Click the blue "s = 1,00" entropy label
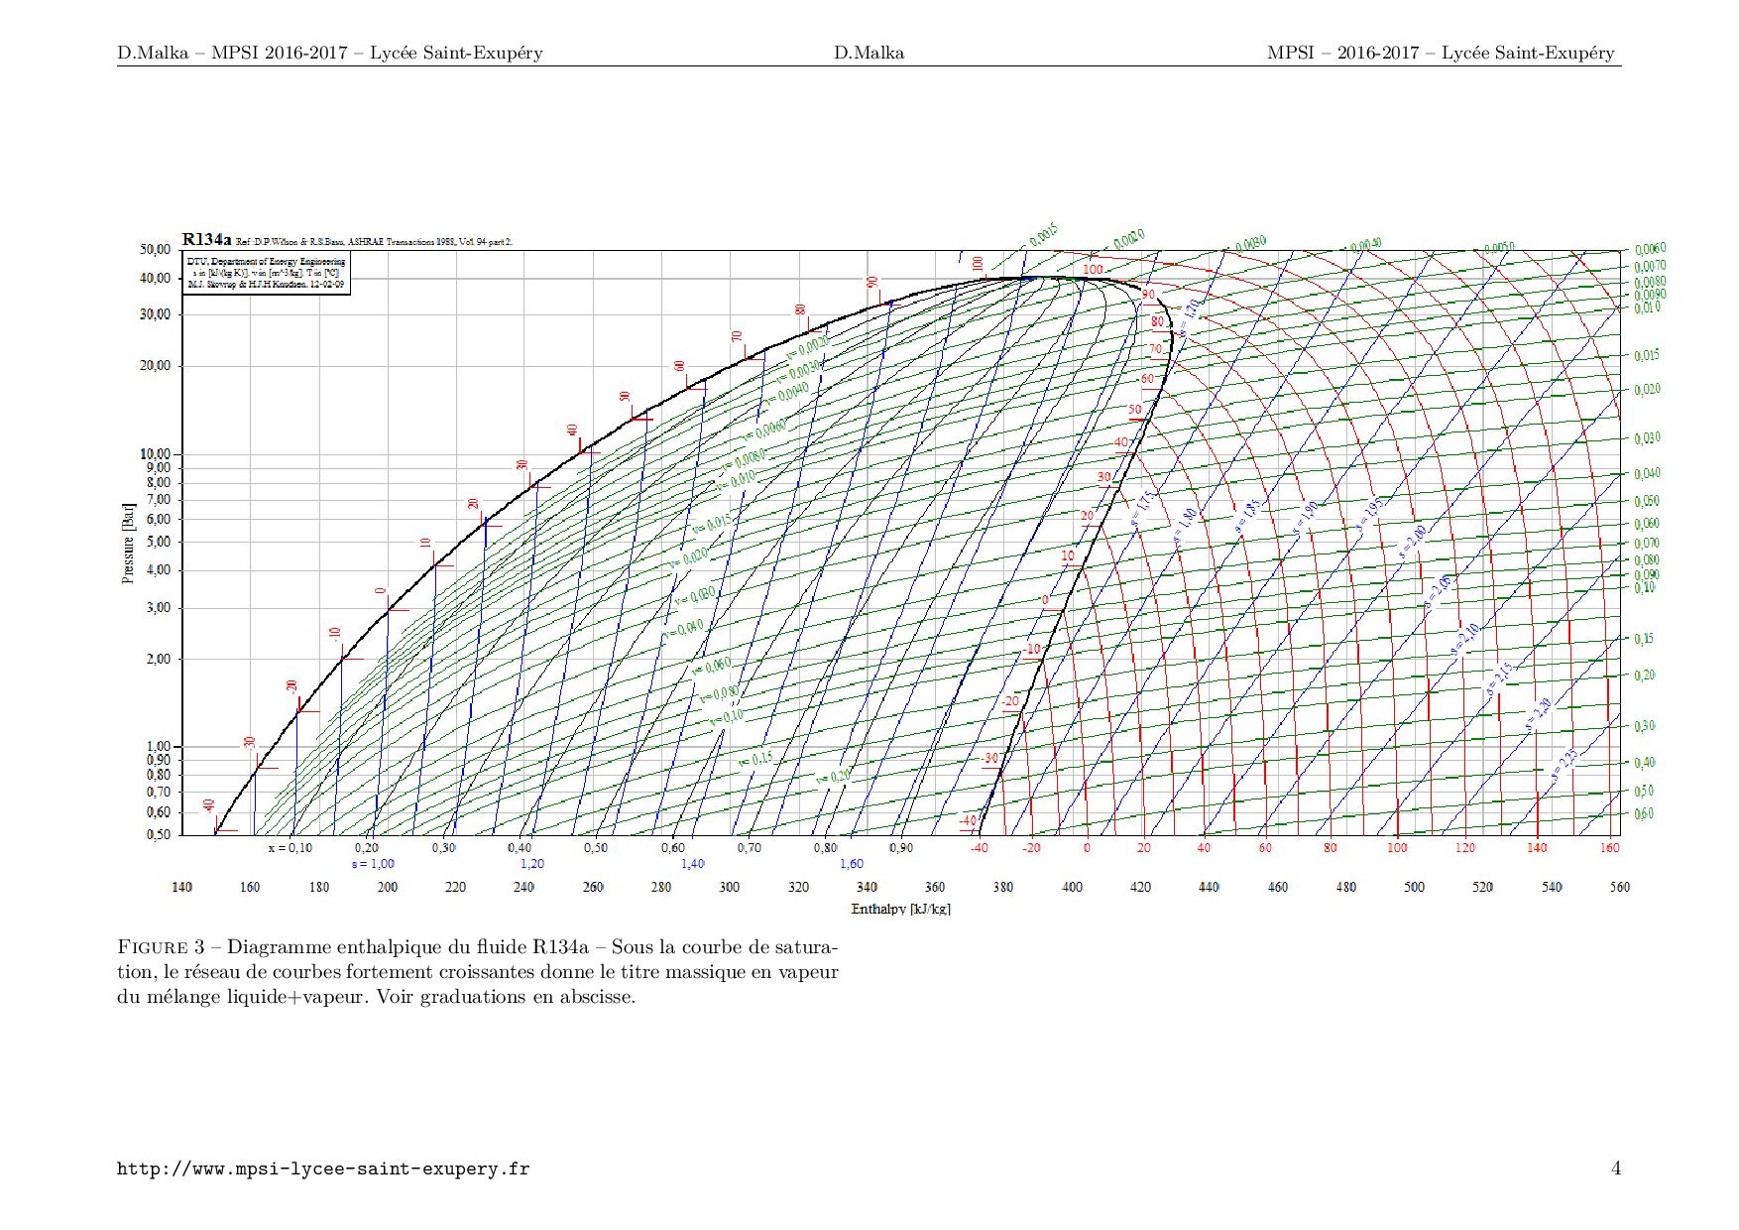This screenshot has height=1230, width=1739. tap(373, 864)
